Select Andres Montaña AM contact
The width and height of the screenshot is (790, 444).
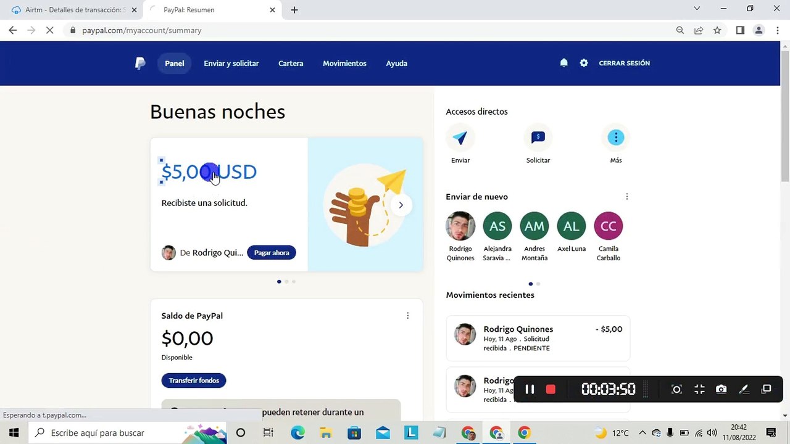(x=534, y=226)
